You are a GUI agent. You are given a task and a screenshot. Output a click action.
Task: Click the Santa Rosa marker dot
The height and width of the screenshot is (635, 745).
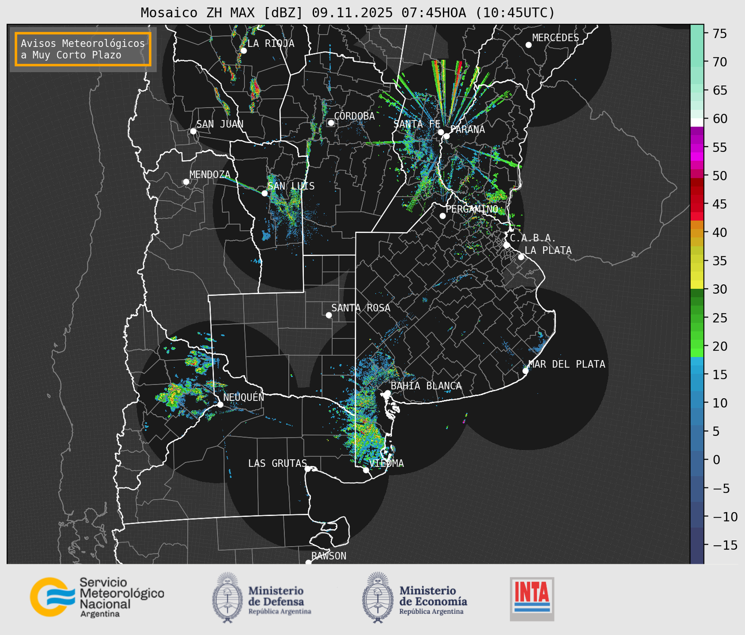point(329,315)
